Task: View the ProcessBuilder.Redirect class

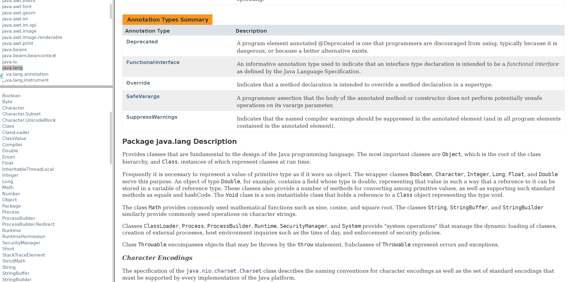Action: (x=28, y=224)
